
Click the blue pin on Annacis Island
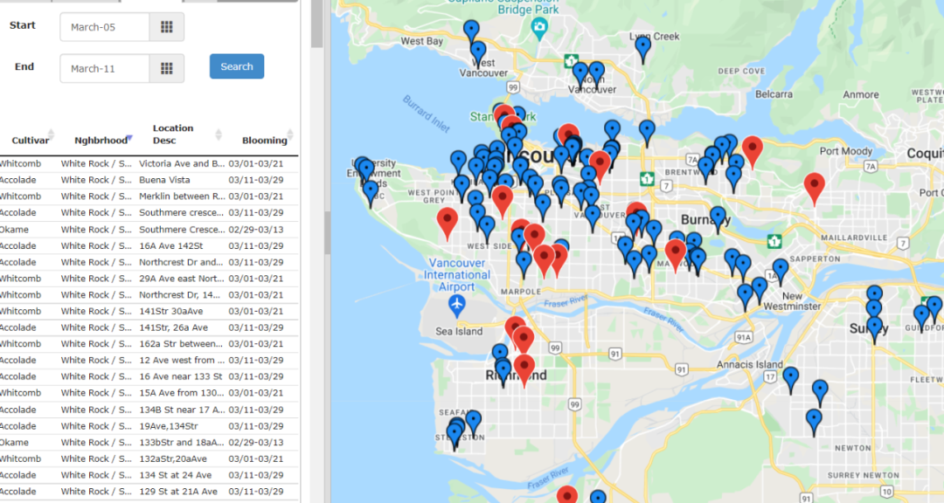(790, 378)
